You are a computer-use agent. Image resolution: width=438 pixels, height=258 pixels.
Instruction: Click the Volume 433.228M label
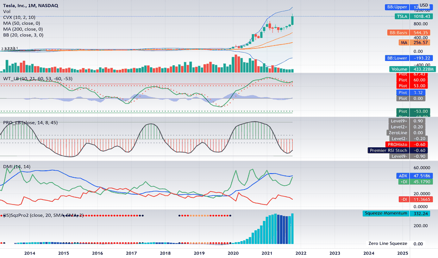pyautogui.click(x=412, y=69)
